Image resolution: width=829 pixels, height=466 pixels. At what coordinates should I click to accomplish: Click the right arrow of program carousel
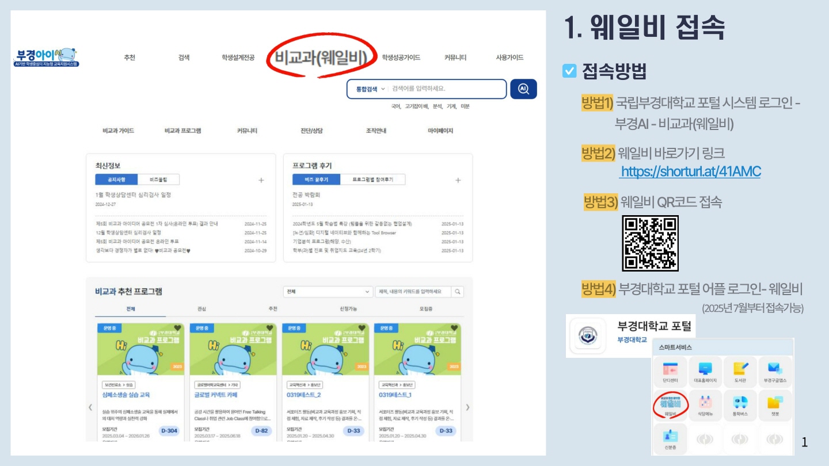coord(467,407)
